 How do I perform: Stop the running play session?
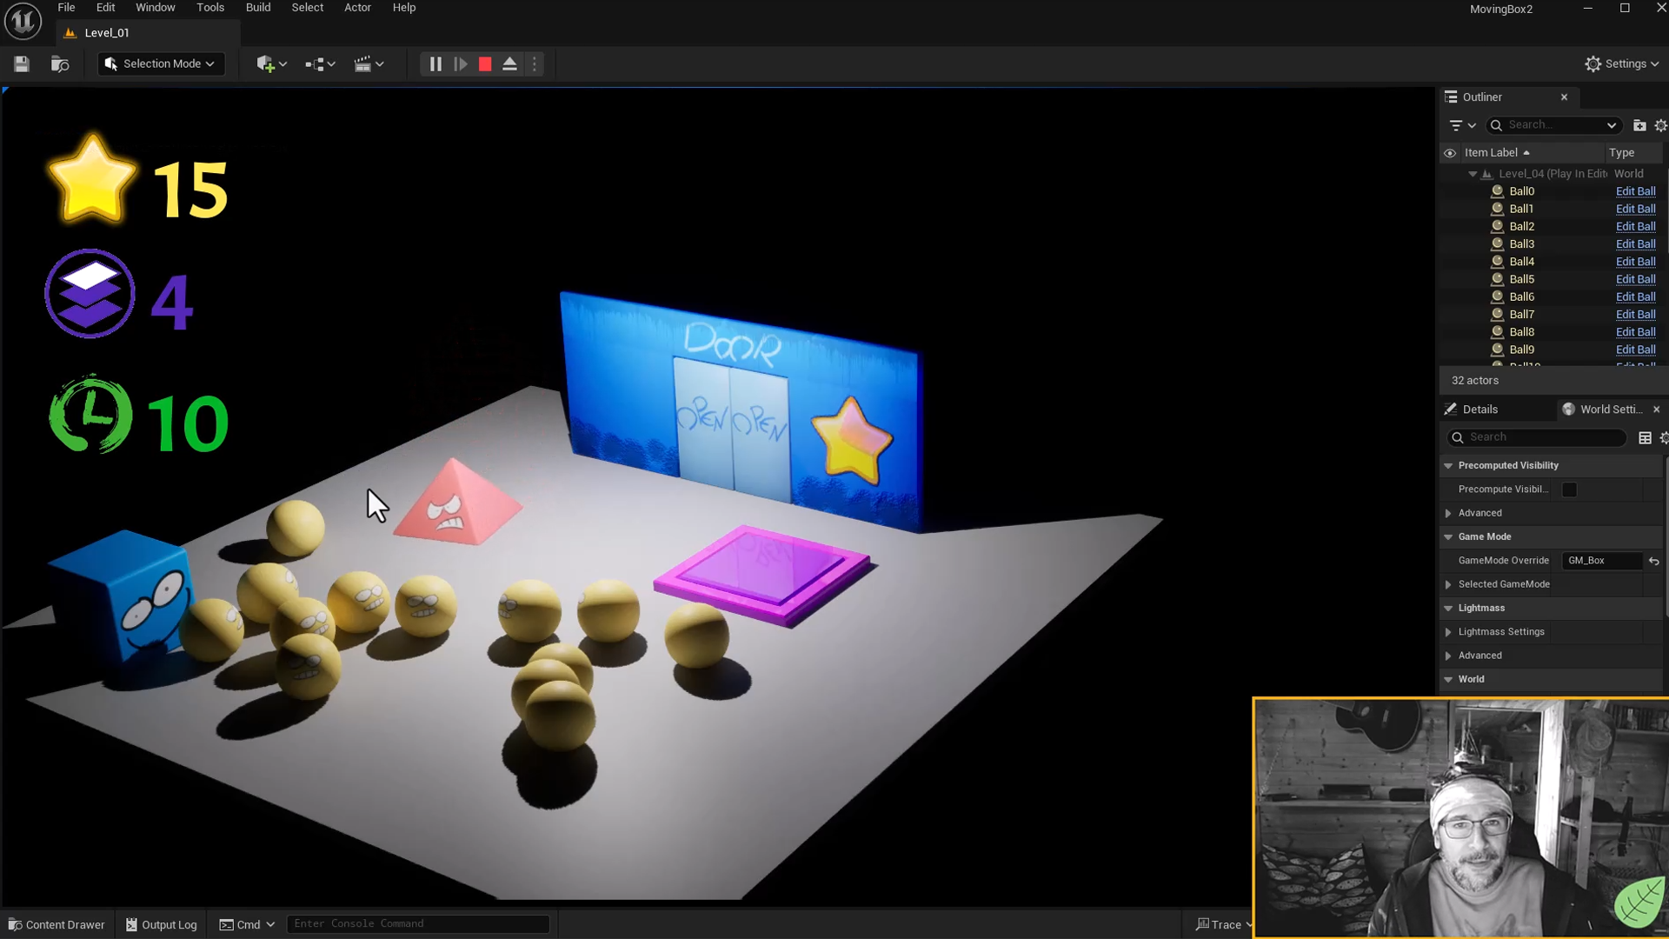pos(485,64)
